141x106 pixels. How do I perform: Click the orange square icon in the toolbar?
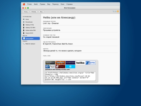click(x=118, y=11)
